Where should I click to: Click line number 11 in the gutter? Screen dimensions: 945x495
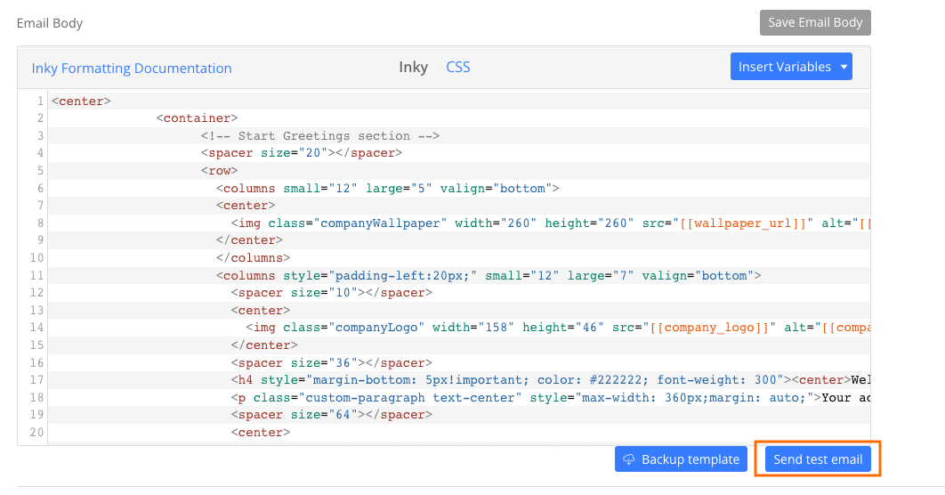click(x=36, y=275)
